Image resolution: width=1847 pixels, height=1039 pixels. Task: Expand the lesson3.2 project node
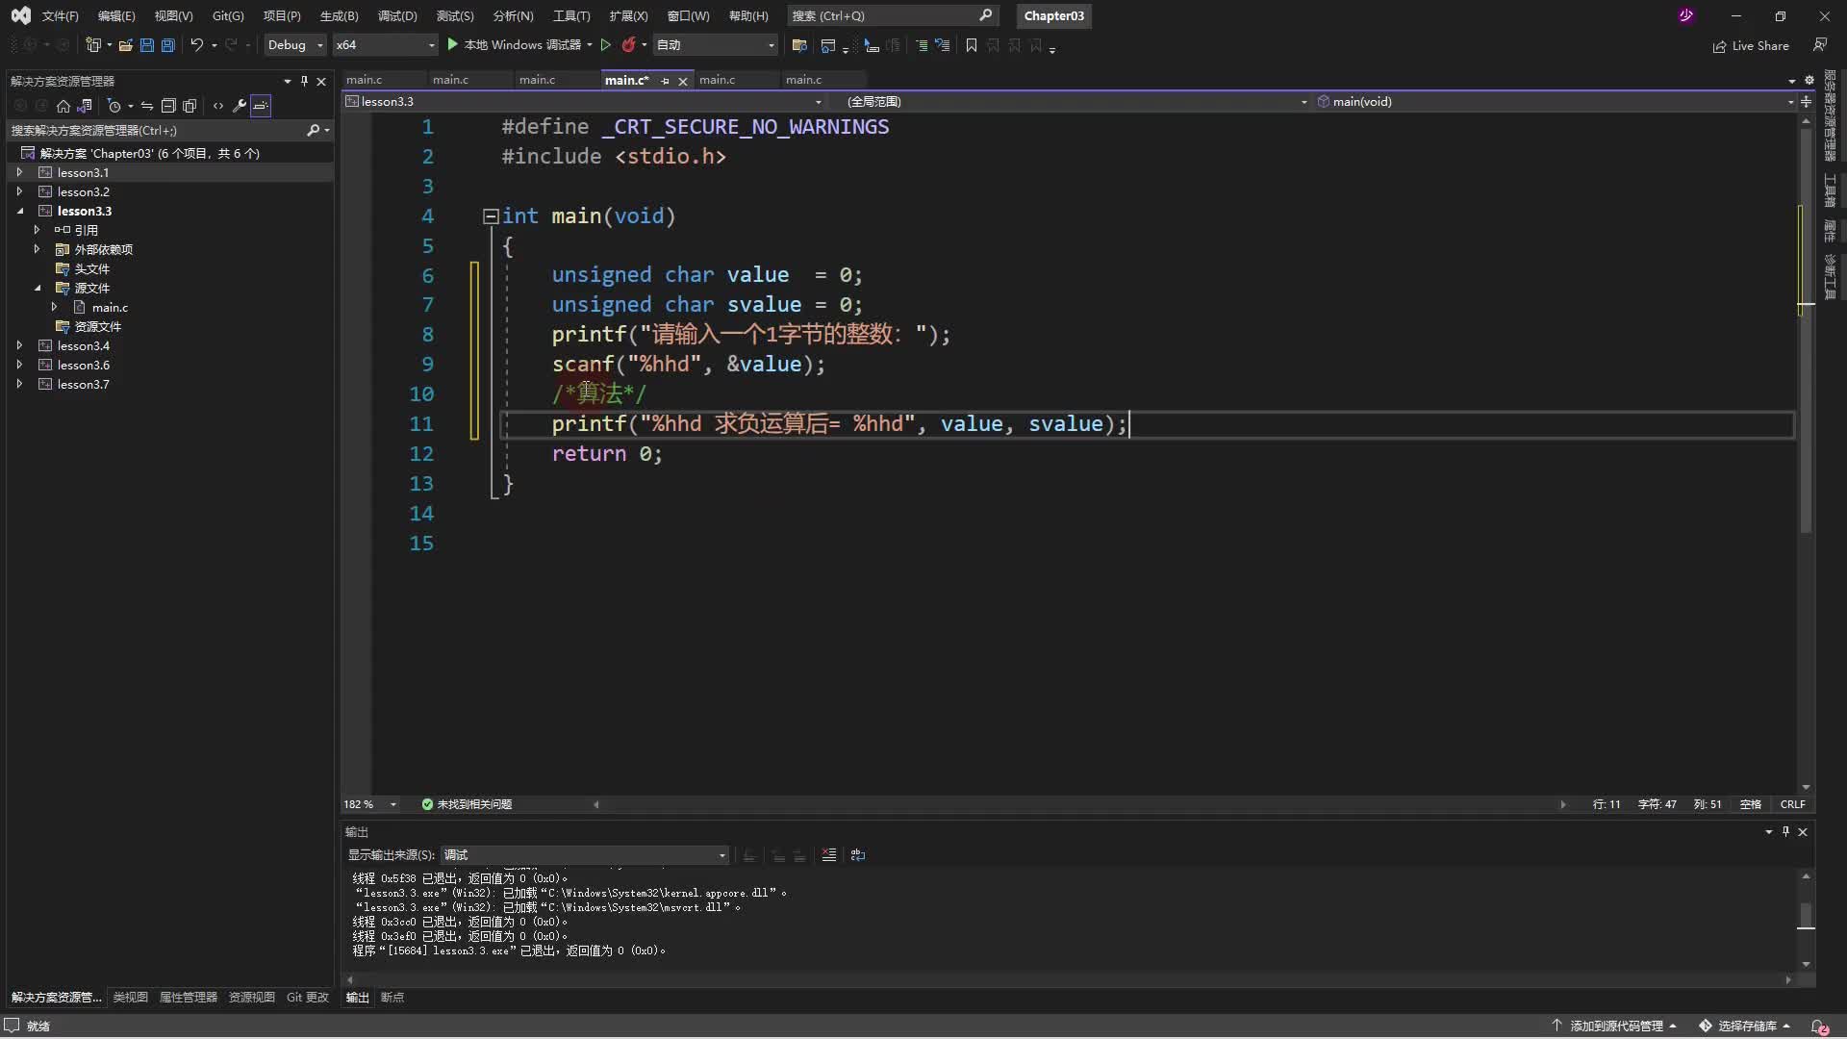click(x=19, y=191)
